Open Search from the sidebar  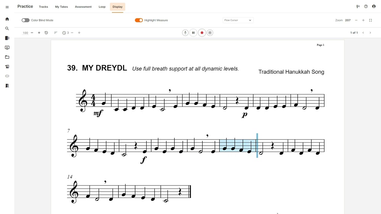click(7, 29)
